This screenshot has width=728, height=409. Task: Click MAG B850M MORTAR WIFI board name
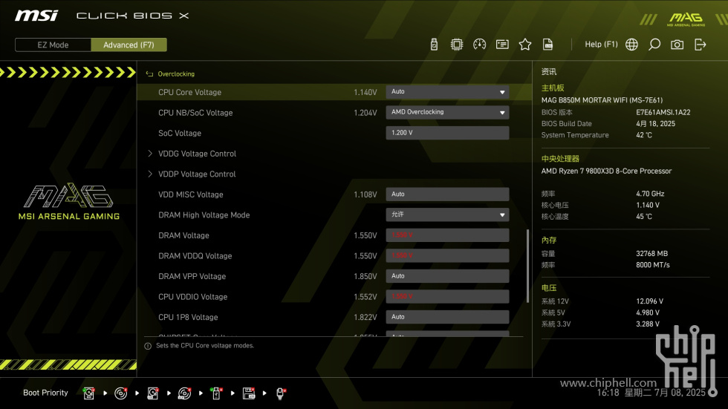coord(602,100)
